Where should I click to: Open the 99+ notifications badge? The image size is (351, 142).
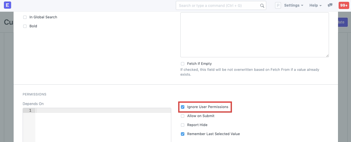pos(343,5)
